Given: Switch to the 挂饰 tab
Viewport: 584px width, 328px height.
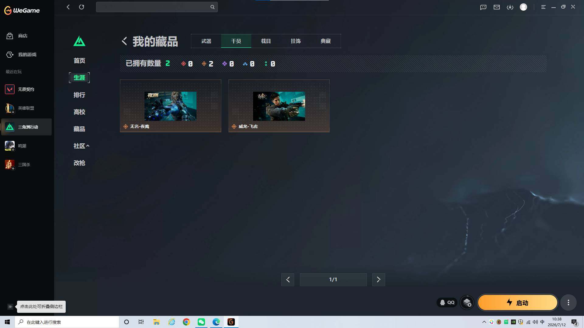Looking at the screenshot, I should pyautogui.click(x=296, y=41).
